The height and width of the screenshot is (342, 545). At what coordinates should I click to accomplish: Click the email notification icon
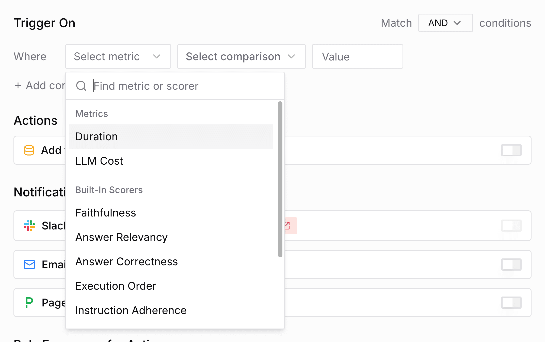click(29, 265)
